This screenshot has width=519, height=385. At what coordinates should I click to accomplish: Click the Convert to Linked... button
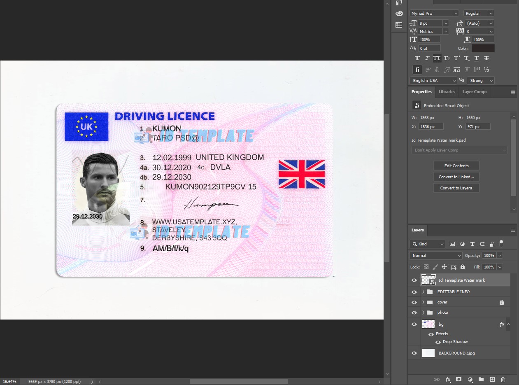pyautogui.click(x=456, y=177)
